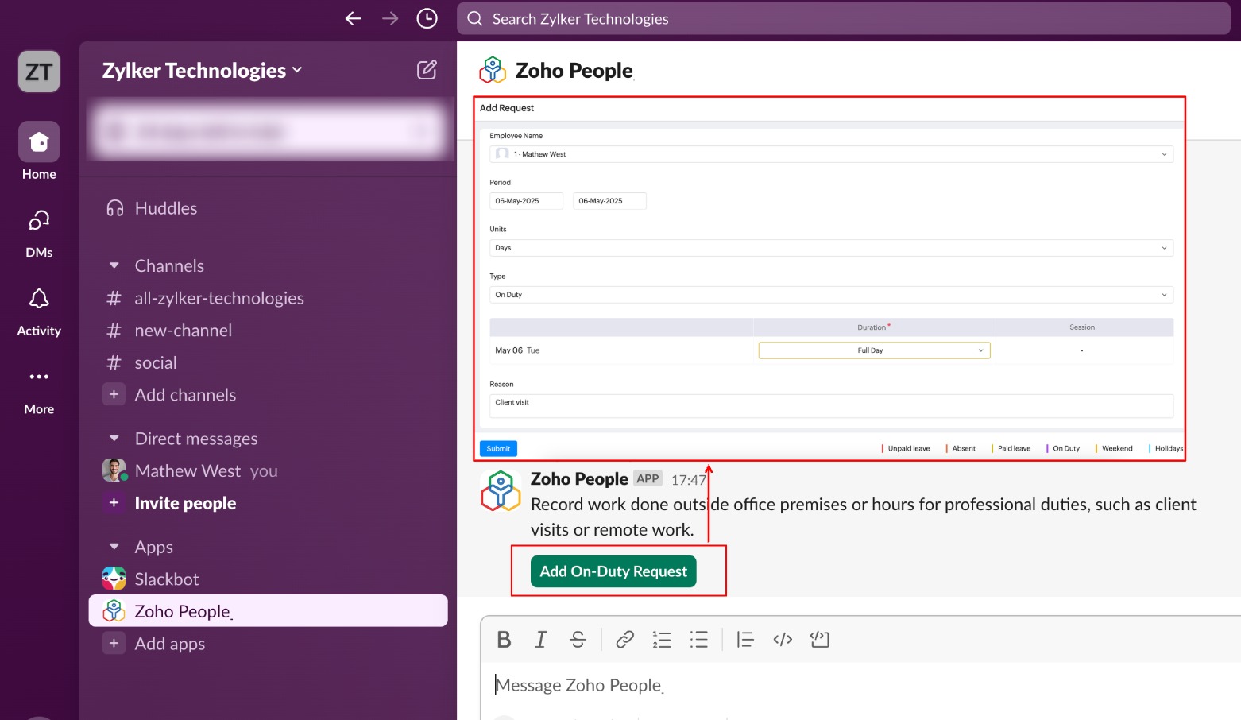This screenshot has width=1241, height=720.
Task: Compose a new message
Action: (427, 70)
